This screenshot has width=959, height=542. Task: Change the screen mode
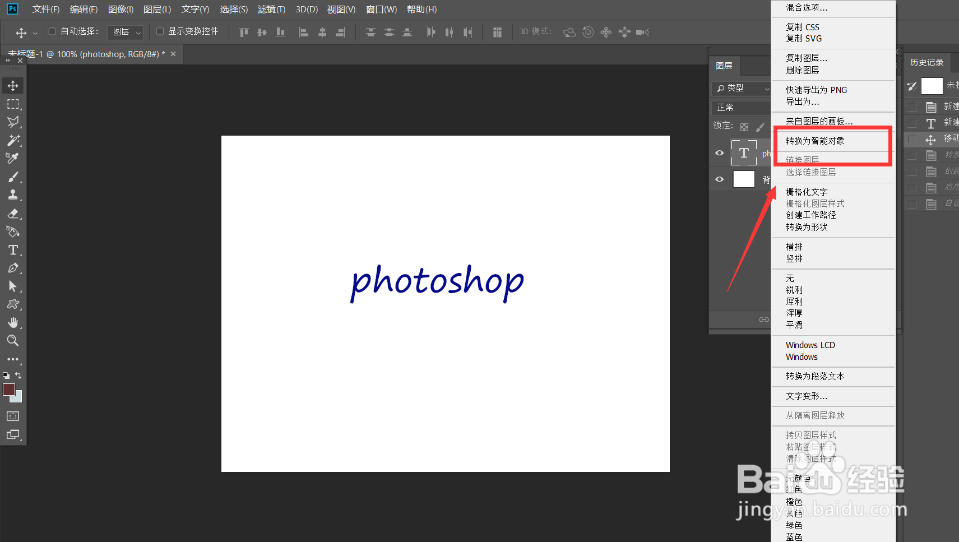coord(13,434)
